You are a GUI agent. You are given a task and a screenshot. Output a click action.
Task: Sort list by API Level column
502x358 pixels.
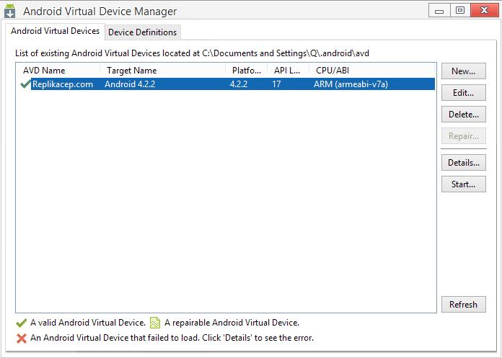click(x=287, y=71)
